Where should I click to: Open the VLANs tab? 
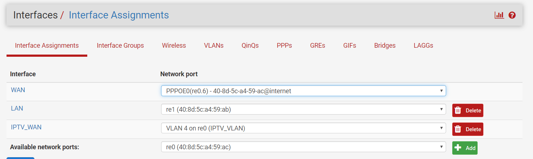click(x=214, y=46)
